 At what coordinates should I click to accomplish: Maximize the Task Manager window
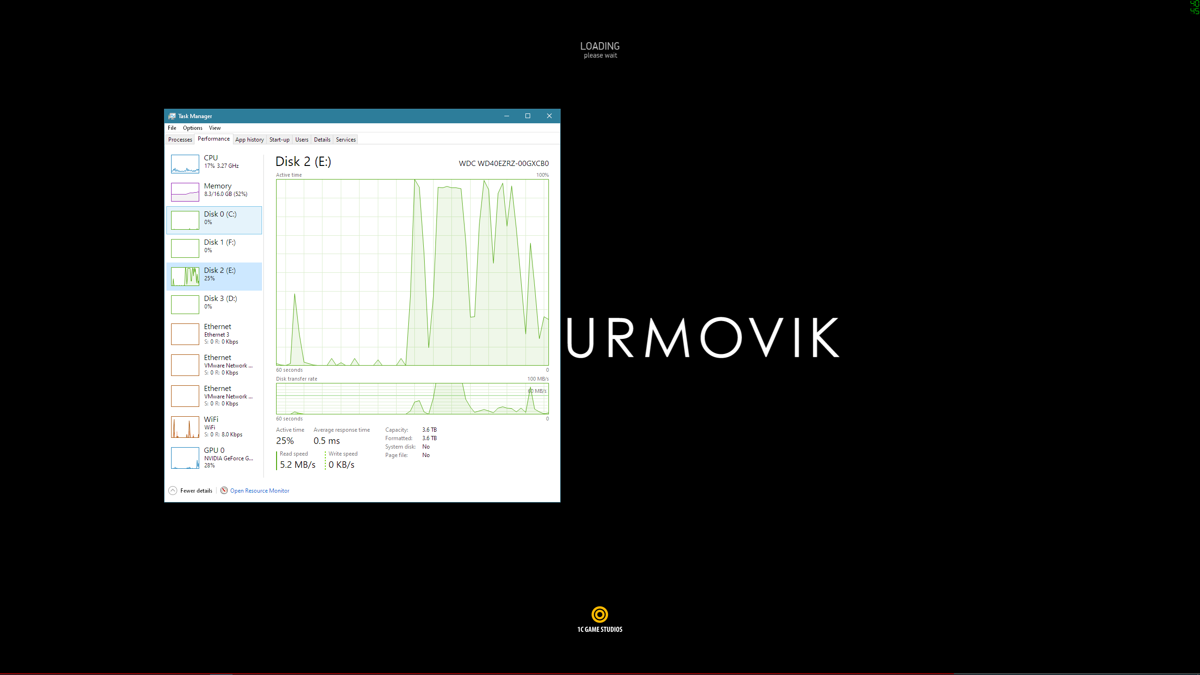528,116
